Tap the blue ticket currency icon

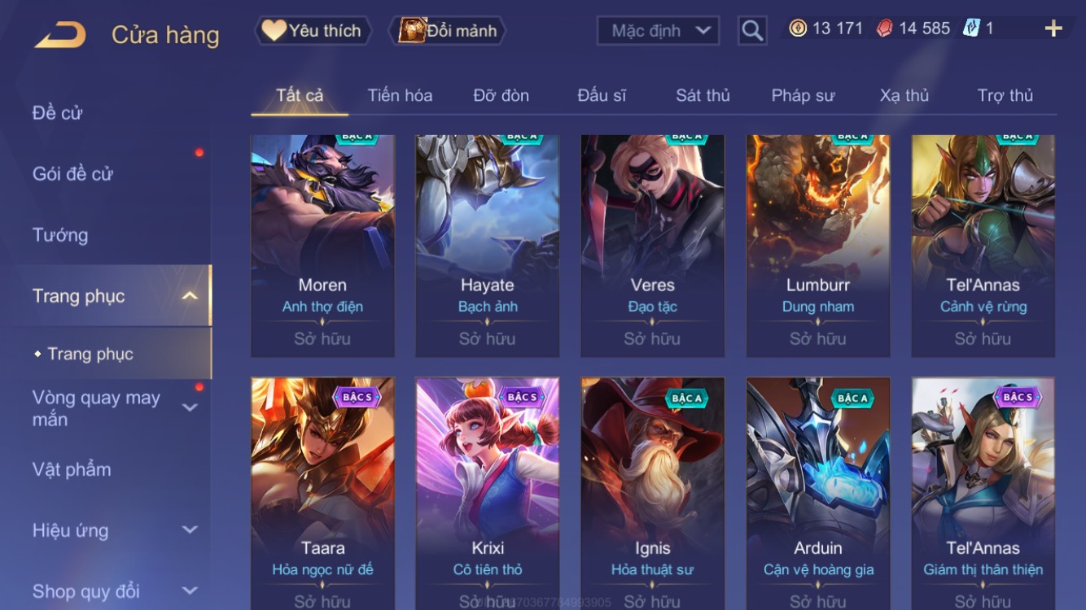tap(971, 28)
